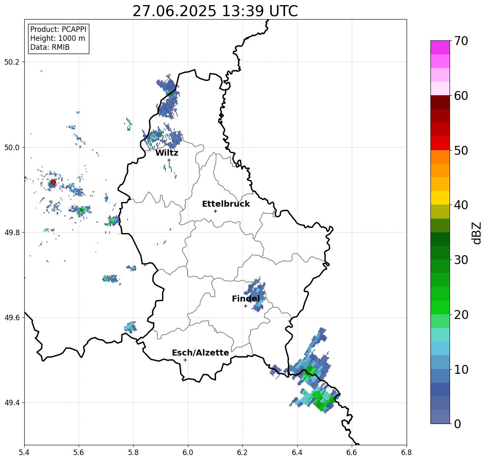Click the bright green swatch at 20 dBZ

[440, 307]
